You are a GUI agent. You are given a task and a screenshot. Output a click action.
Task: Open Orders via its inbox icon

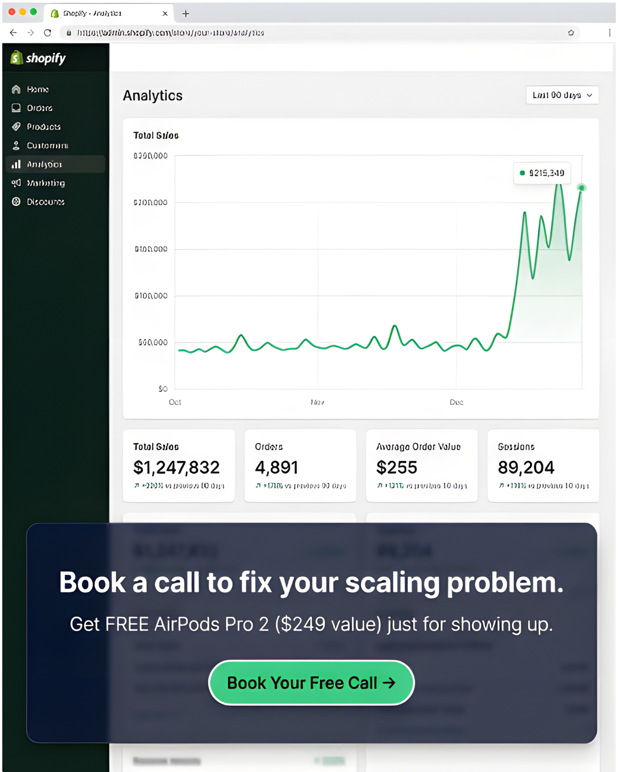pyautogui.click(x=16, y=108)
